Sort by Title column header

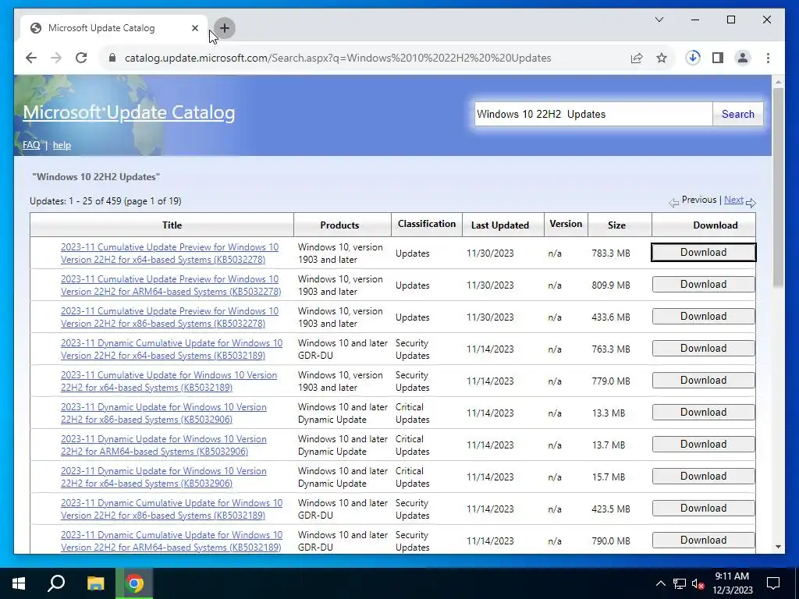point(172,225)
